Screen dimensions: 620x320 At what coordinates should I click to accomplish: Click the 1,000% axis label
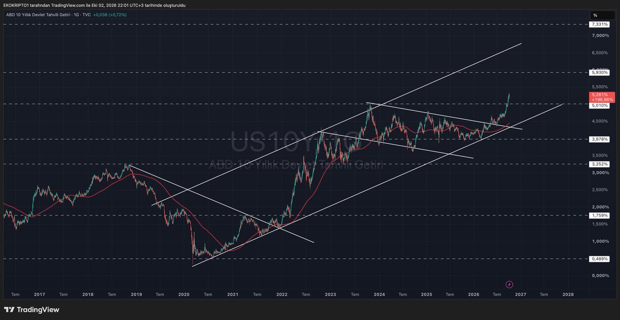pos(600,241)
